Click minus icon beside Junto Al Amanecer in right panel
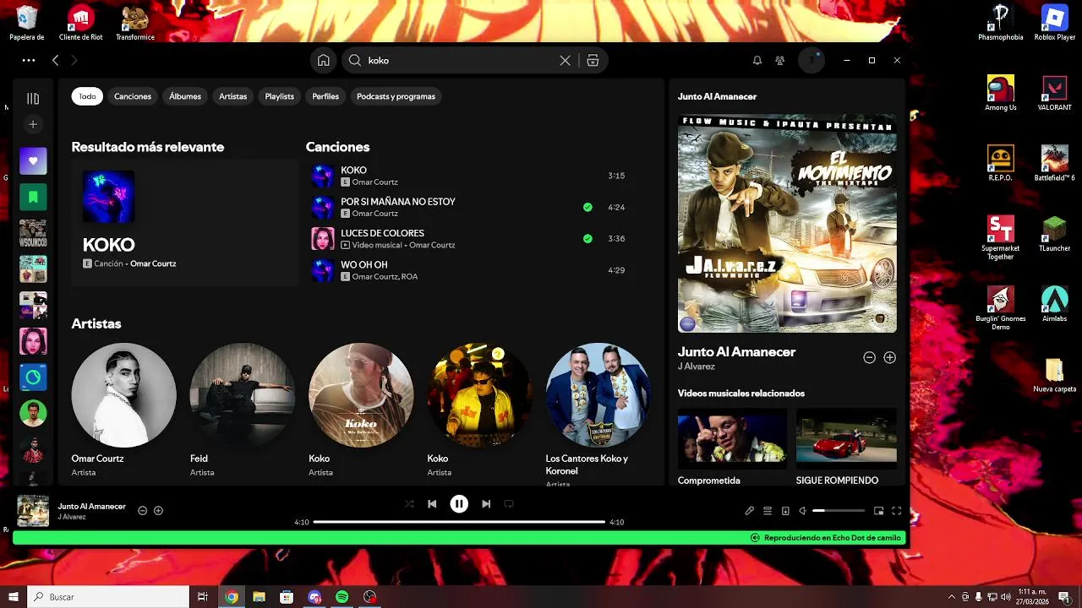The height and width of the screenshot is (608, 1082). [869, 357]
